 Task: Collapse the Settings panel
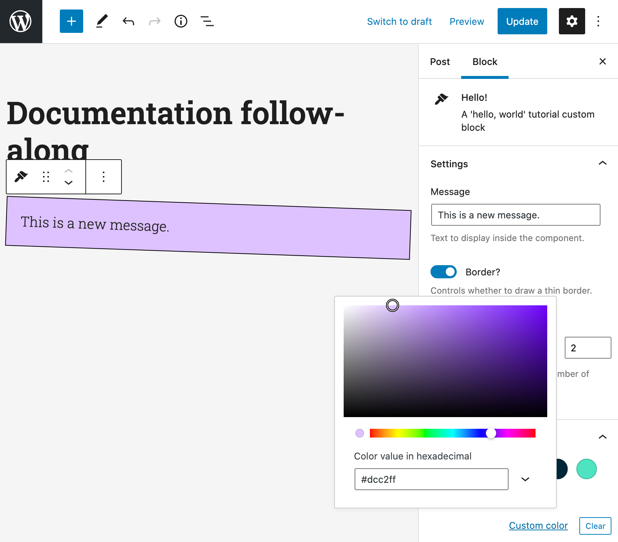click(x=602, y=163)
